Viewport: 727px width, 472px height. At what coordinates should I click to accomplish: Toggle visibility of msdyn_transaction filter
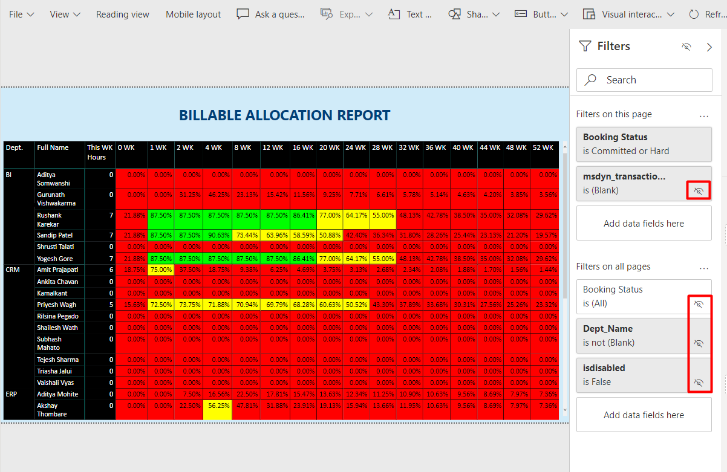(x=699, y=191)
